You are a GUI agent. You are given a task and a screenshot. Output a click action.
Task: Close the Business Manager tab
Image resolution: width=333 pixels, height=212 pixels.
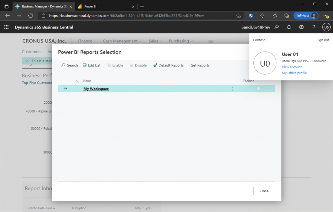(x=71, y=6)
